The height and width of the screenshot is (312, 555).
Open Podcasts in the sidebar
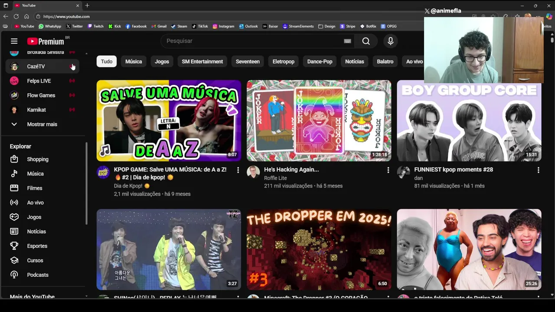tap(43, 275)
